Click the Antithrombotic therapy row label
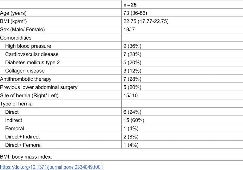Screen dimensions: 243x170 tap(26, 79)
